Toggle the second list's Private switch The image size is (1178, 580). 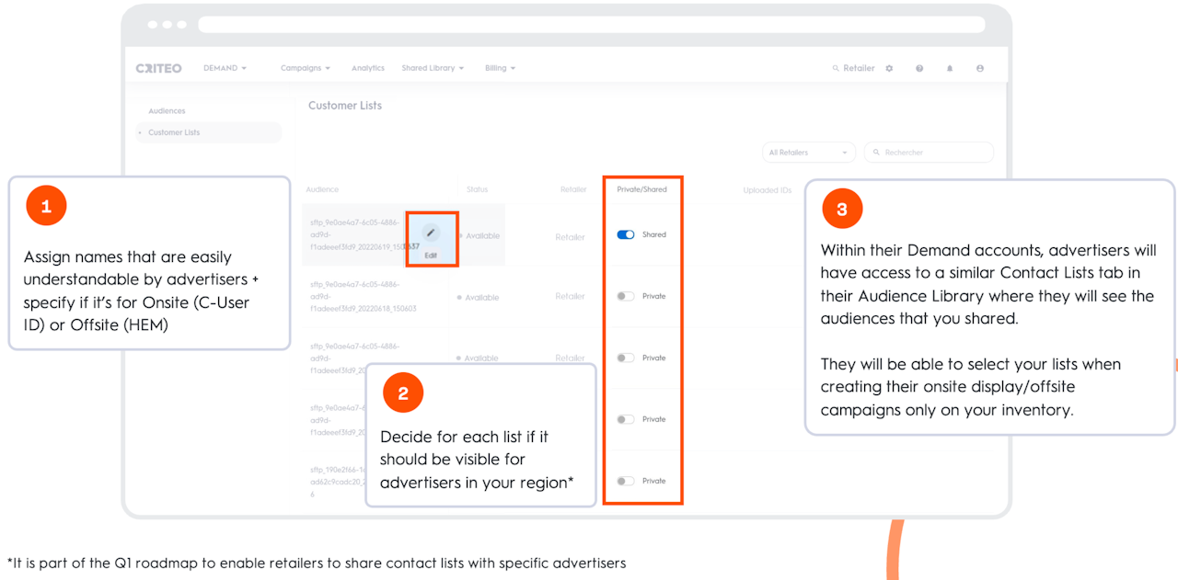626,296
